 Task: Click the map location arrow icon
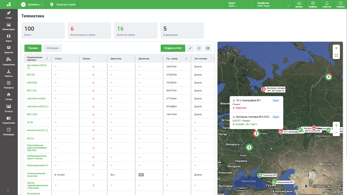tap(336, 48)
